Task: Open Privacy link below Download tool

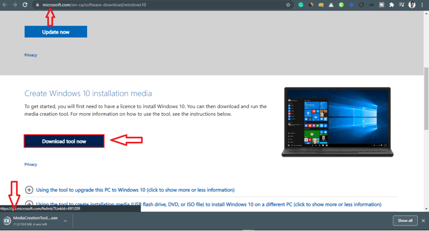Action: point(31,164)
